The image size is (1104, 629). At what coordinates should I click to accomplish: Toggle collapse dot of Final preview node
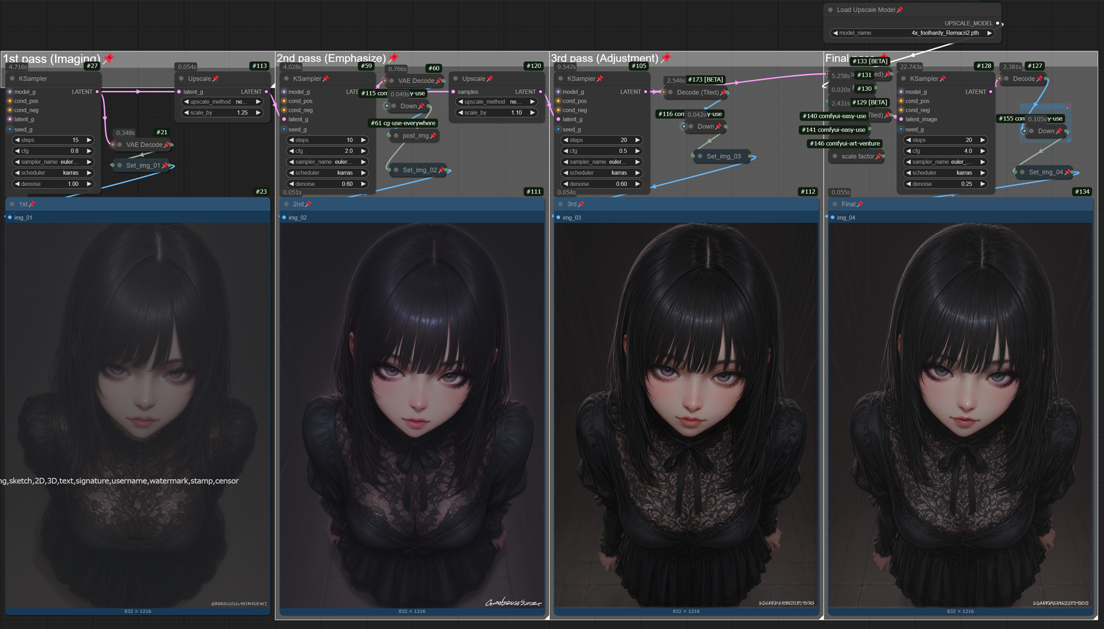point(835,204)
